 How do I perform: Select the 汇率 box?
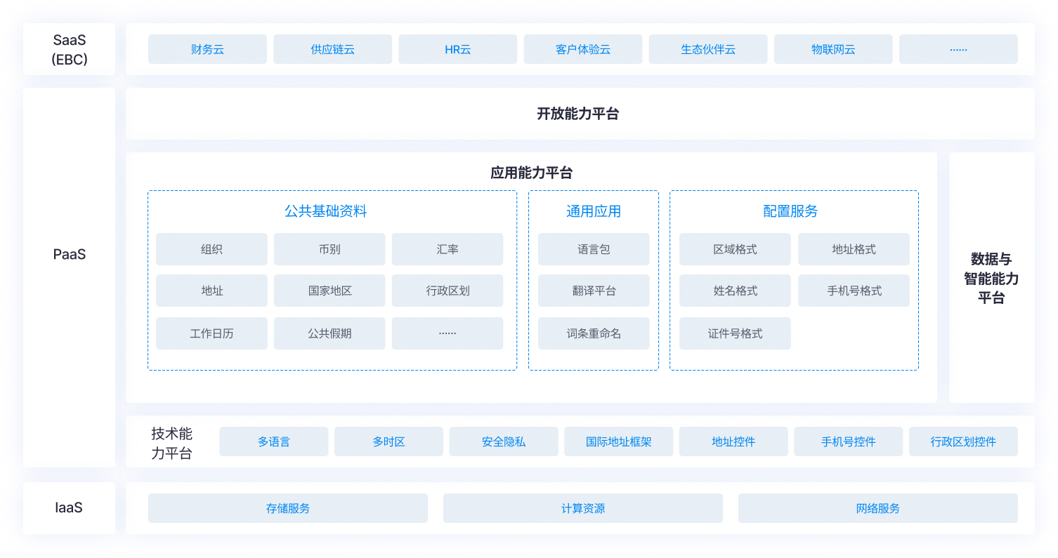coord(448,248)
